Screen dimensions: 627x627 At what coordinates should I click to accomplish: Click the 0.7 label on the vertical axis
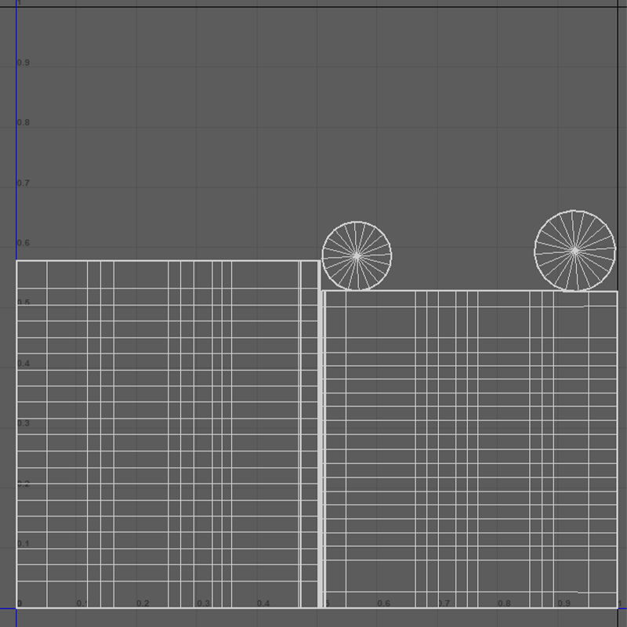pyautogui.click(x=24, y=183)
